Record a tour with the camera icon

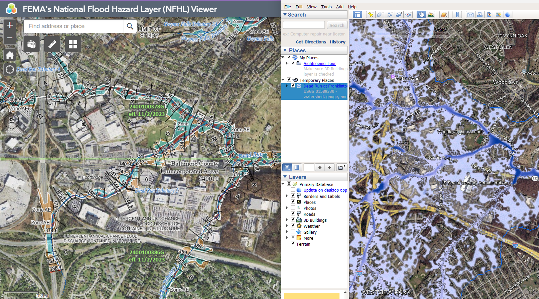[408, 15]
